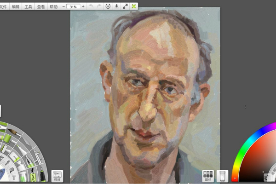
Task: Click the download arrow export icon
Action: click(x=116, y=6)
